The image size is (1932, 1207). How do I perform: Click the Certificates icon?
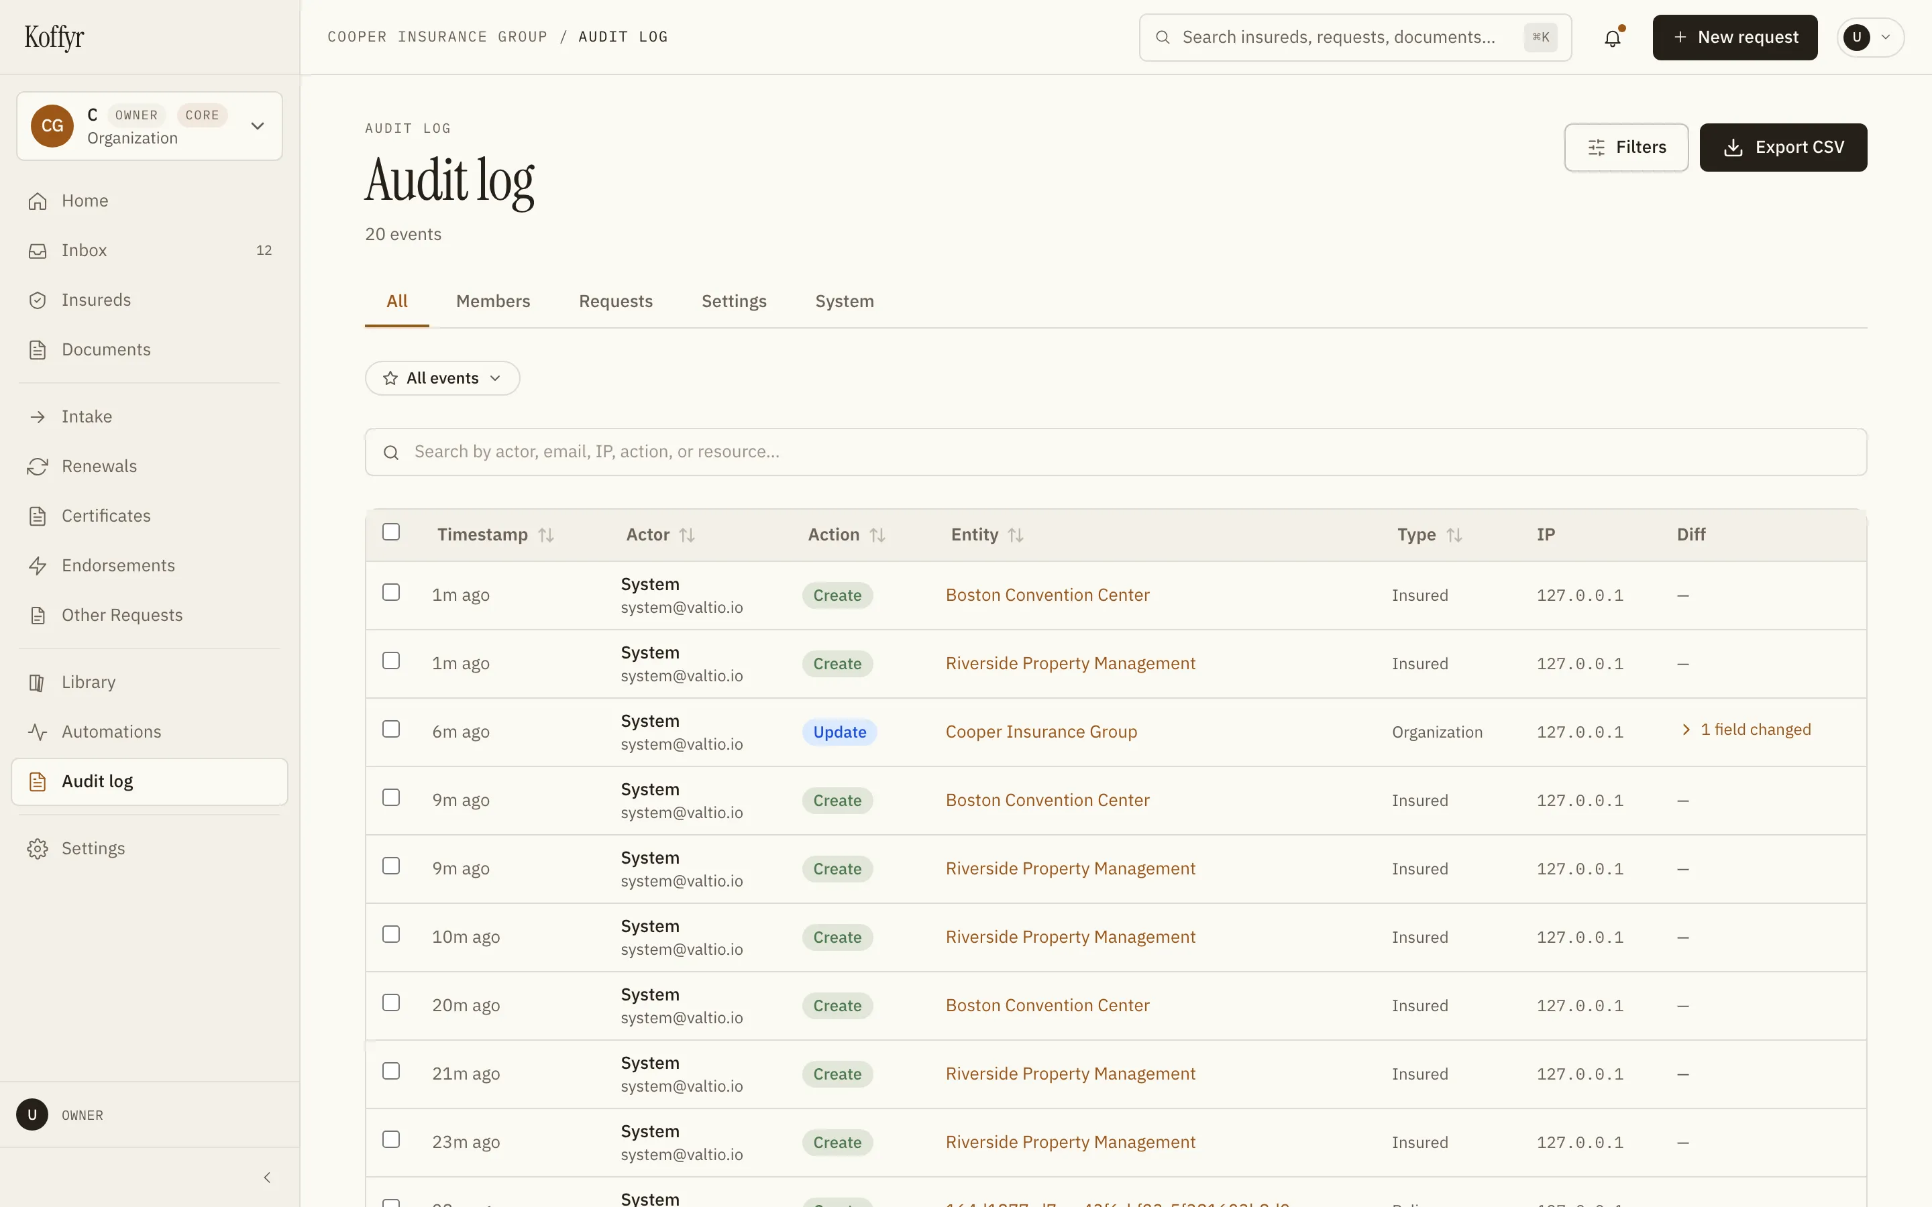tap(38, 516)
